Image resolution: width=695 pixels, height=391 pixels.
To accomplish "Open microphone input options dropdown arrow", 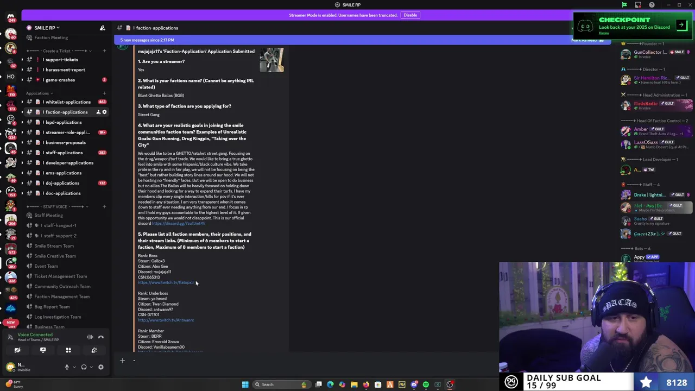I will (x=73, y=367).
